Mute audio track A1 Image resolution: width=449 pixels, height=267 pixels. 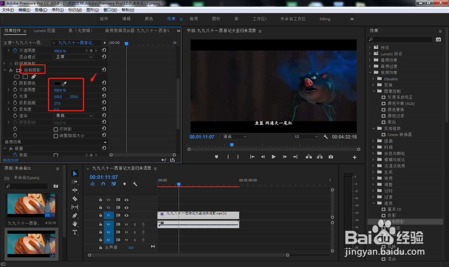click(x=126, y=224)
